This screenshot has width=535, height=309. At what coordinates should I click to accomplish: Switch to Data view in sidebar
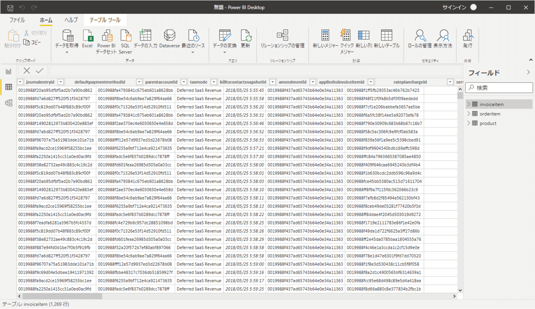pyautogui.click(x=8, y=87)
